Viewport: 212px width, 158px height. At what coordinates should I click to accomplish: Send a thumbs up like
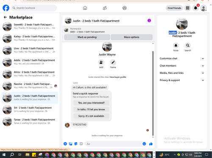(x=151, y=144)
